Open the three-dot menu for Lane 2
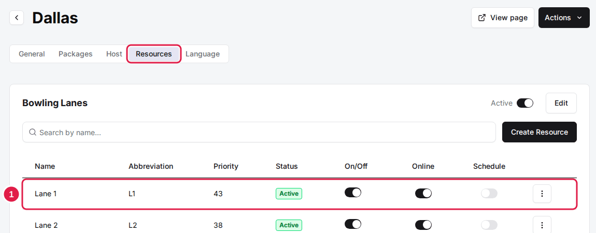 pyautogui.click(x=542, y=225)
